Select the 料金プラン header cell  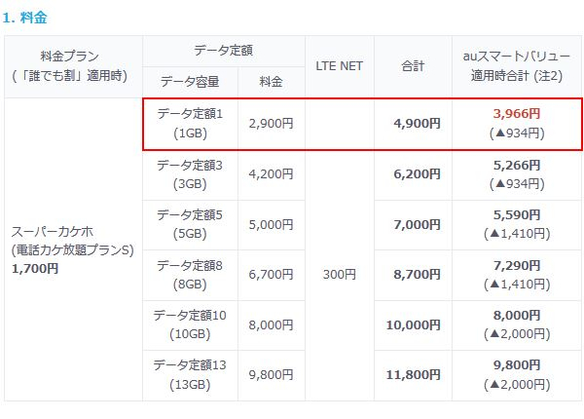(70, 65)
